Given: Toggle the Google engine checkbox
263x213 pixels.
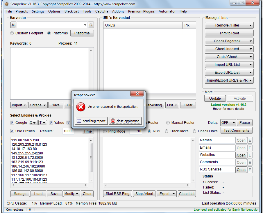Looking at the screenshot, I should (x=12, y=123).
